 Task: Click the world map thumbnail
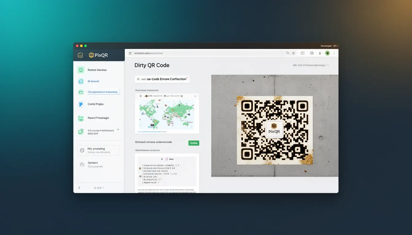click(167, 114)
